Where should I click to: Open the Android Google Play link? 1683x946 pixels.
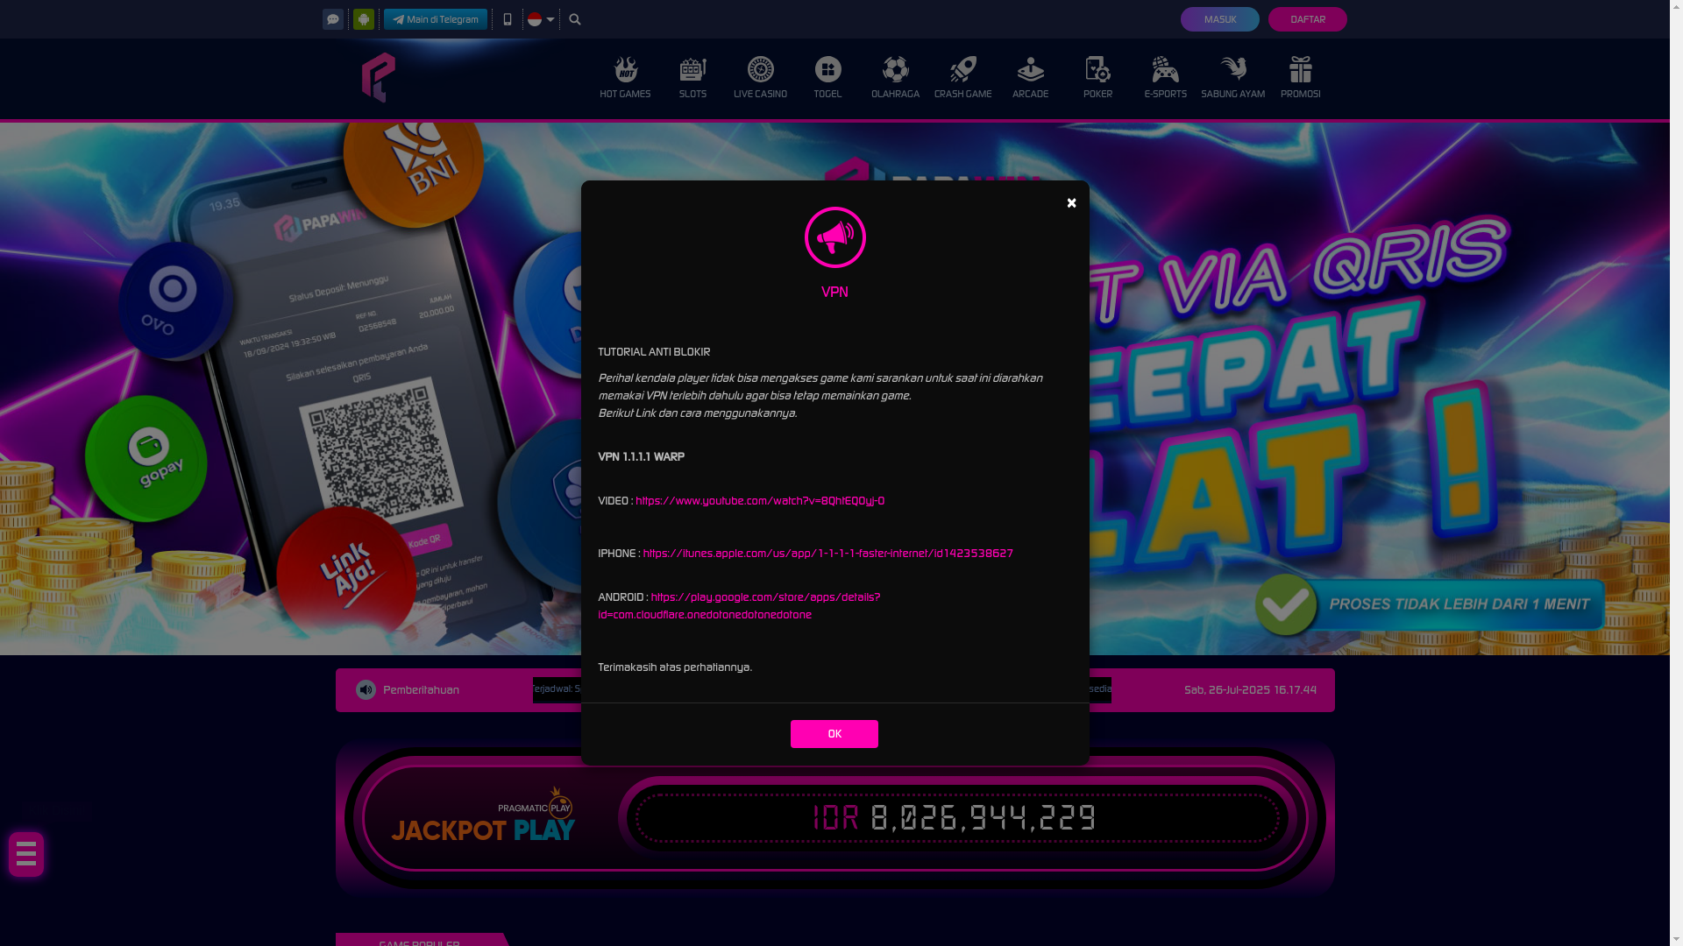click(739, 606)
